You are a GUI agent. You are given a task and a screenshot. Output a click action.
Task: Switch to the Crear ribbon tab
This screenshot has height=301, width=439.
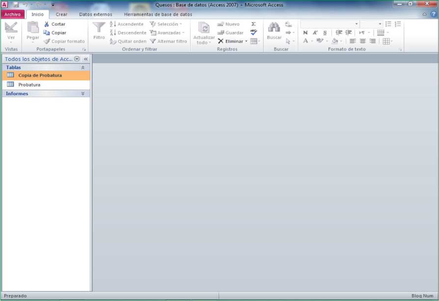tap(61, 15)
